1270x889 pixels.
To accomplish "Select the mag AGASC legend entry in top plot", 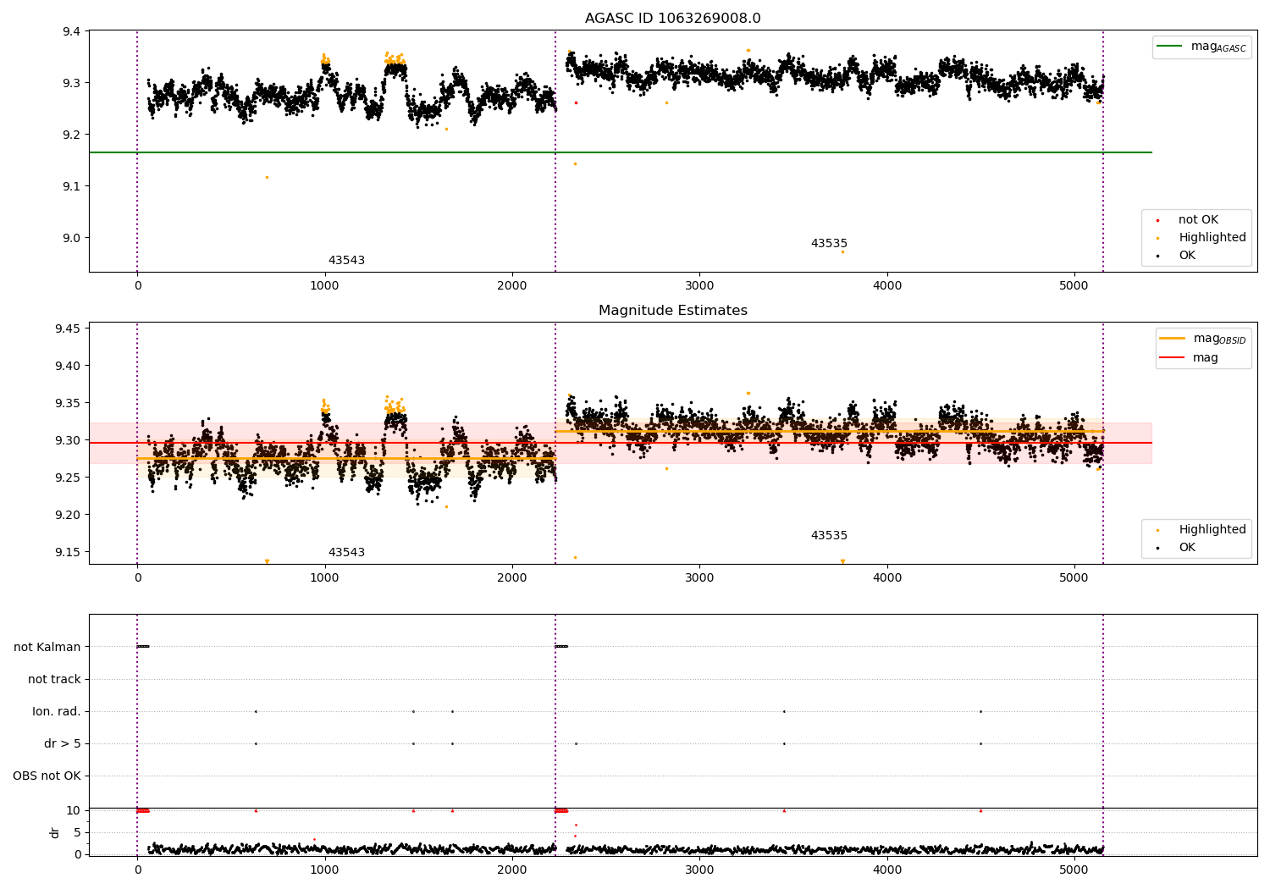I will tap(1202, 47).
